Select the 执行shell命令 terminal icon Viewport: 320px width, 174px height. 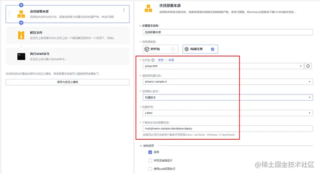click(21, 56)
